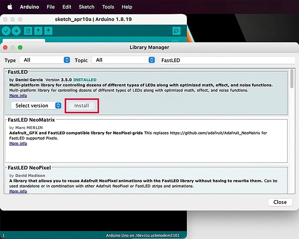
Task: Open the Serial Monitor icon
Action: [x=176, y=31]
